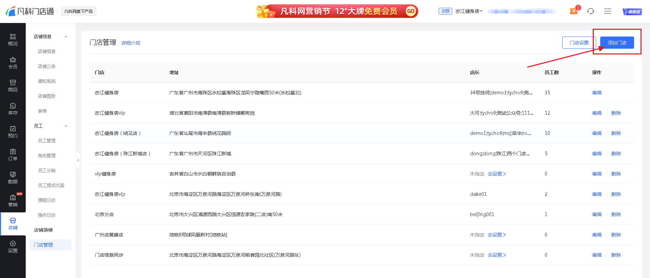Viewport: 650px width, 278px height.
Task: Open the 预约 booking sidebar icon
Action: (x=13, y=132)
